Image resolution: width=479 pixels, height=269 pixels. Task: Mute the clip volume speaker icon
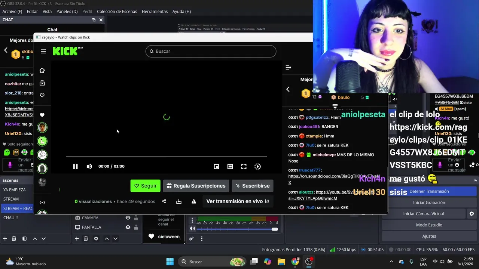89,167
